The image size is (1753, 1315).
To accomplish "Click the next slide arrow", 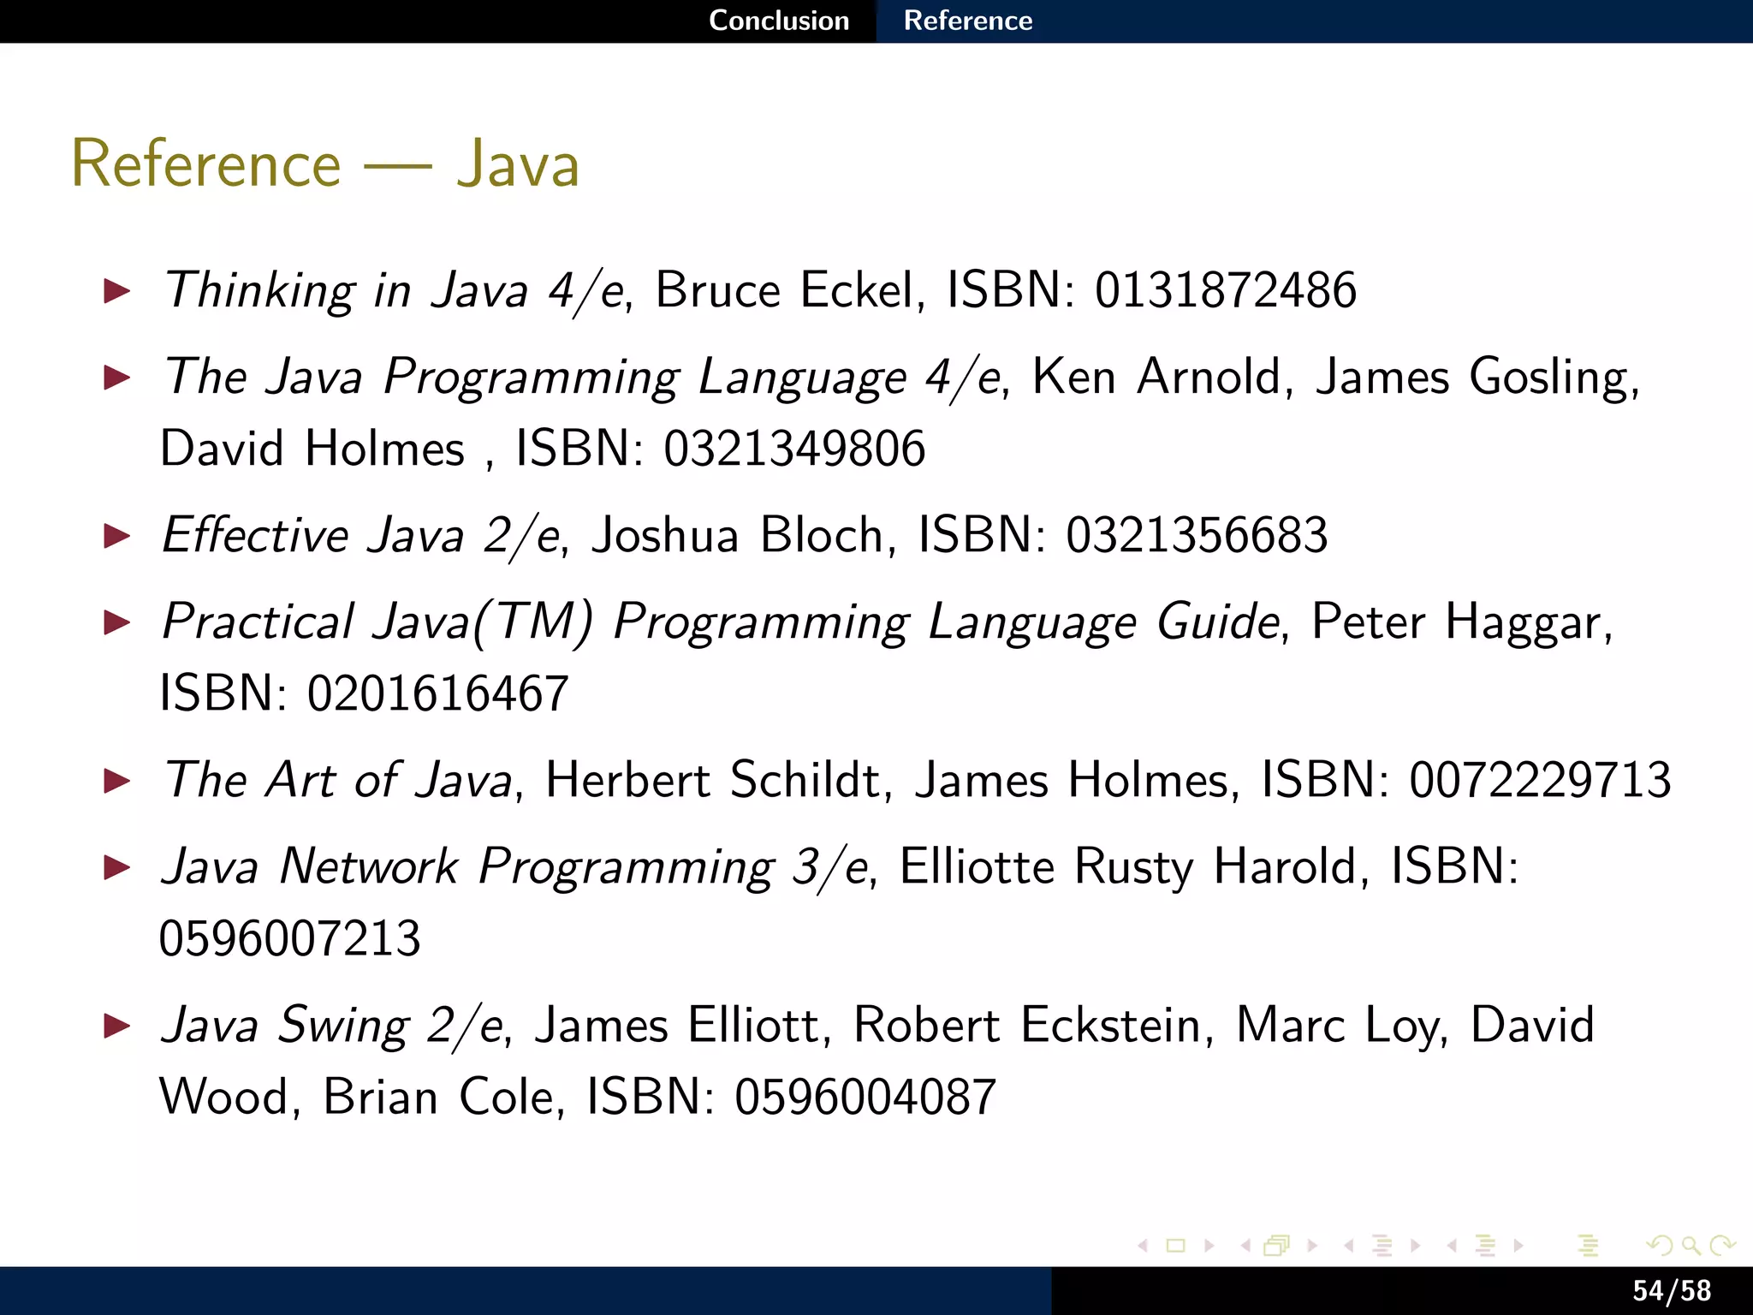I will pos(1209,1246).
